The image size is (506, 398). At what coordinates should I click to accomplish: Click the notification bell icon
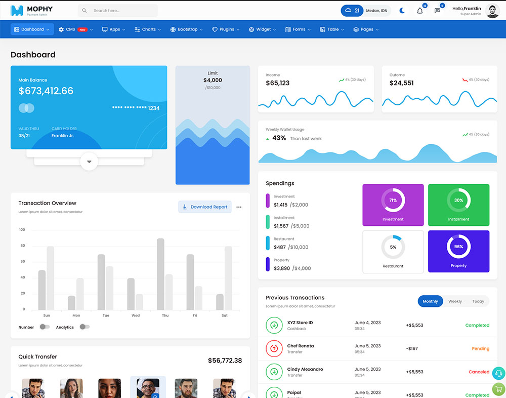pos(419,11)
